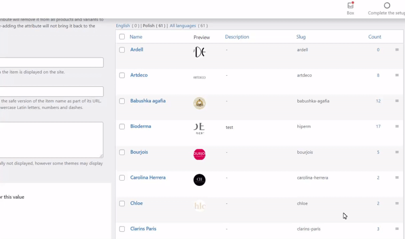Click the 'clarins-paris' slug text
This screenshot has width=405, height=239.
[309, 229]
